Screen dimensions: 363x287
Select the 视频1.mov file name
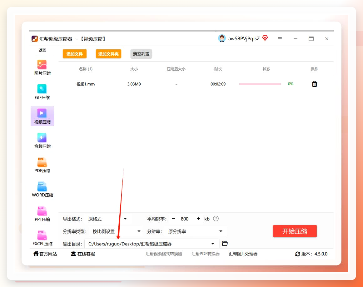pos(86,84)
